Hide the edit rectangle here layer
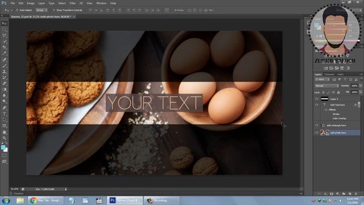 316,125
